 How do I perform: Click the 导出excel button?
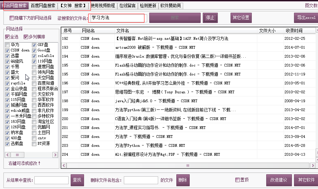(306, 18)
